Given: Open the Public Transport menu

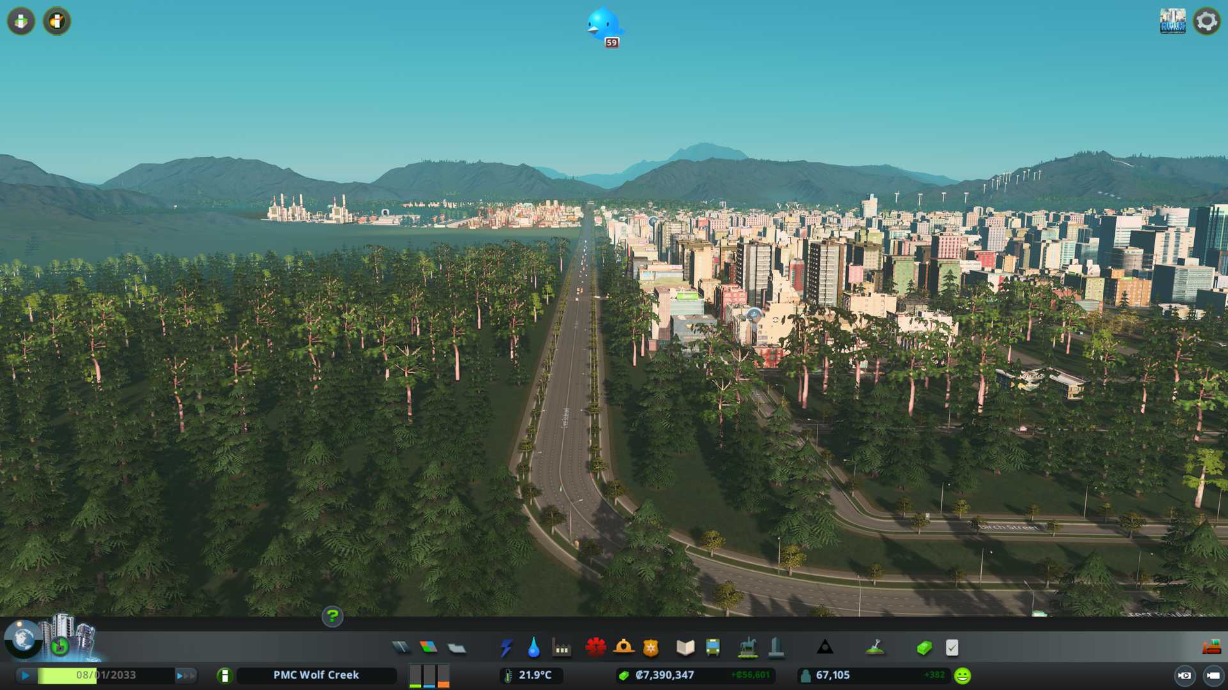Looking at the screenshot, I should tap(712, 648).
